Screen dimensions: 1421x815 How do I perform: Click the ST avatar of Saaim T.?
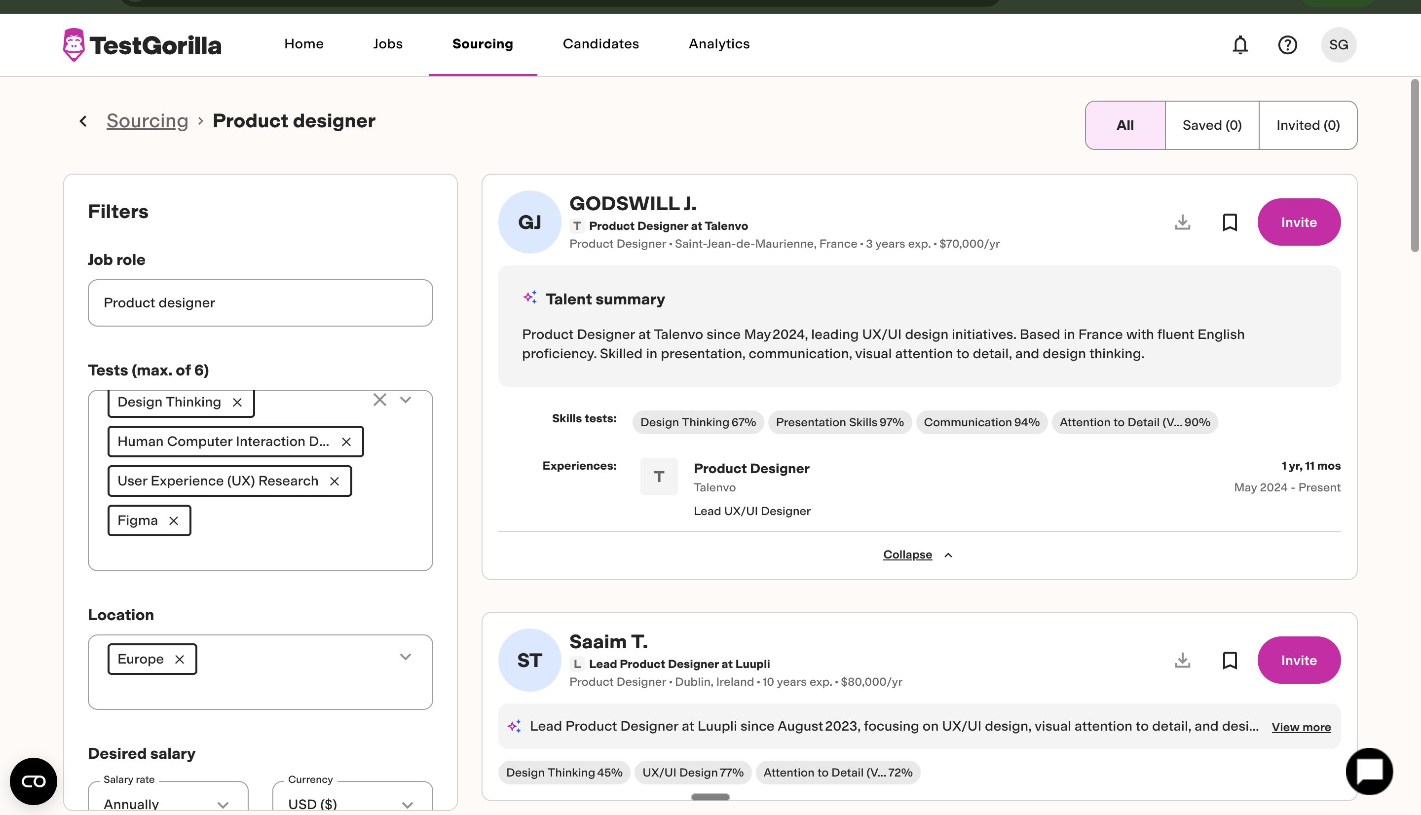[529, 661]
